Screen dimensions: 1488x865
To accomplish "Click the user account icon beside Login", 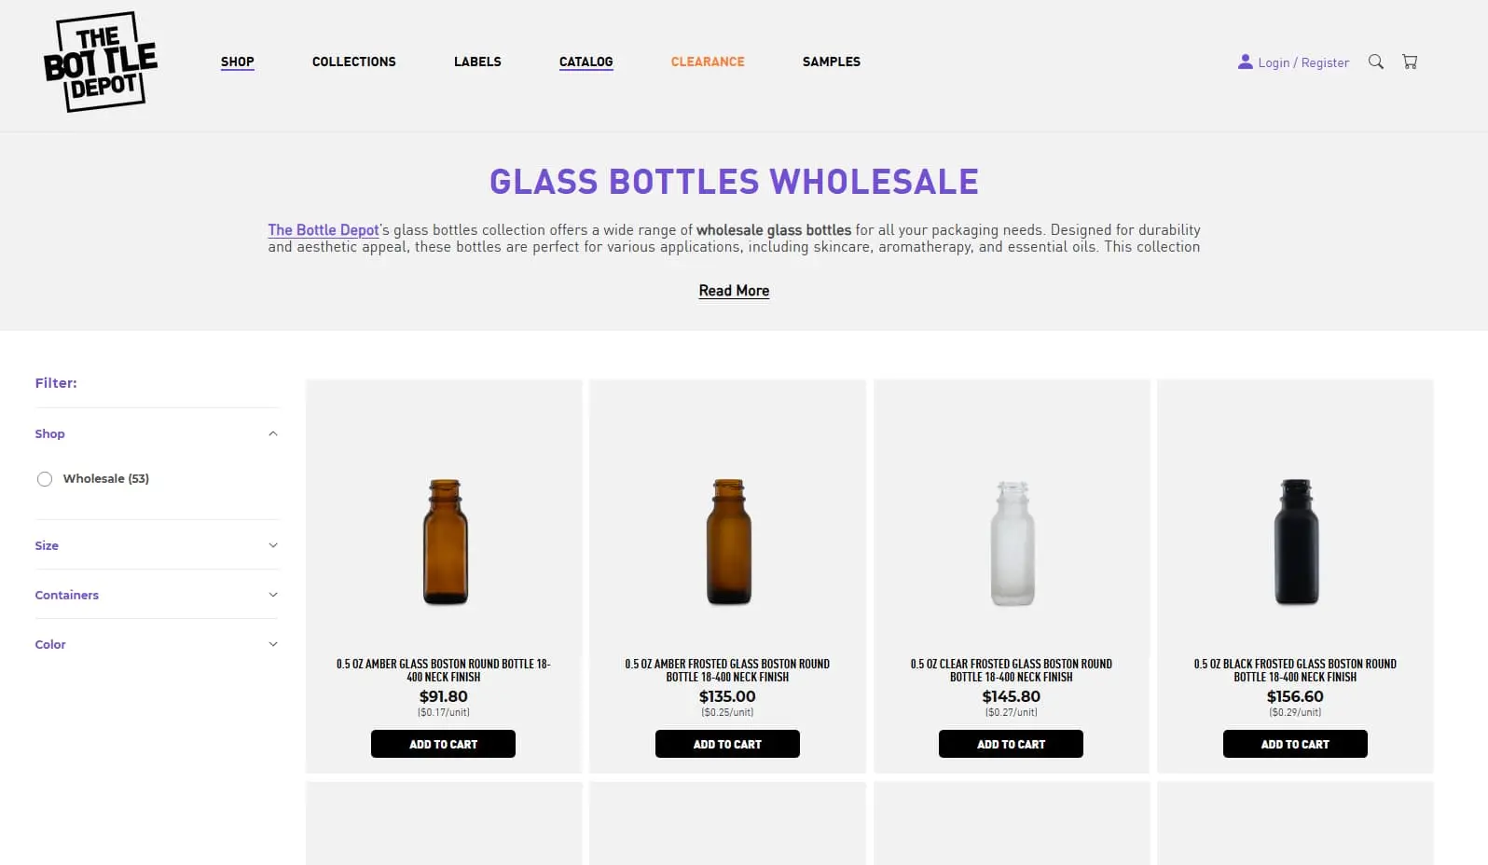I will [1244, 62].
